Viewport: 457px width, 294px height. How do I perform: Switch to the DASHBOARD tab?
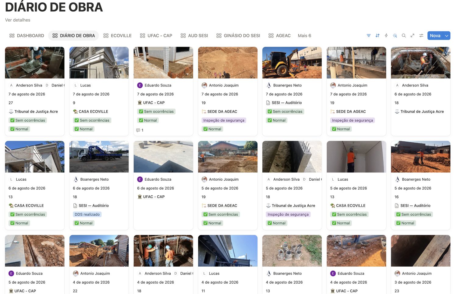coord(27,36)
